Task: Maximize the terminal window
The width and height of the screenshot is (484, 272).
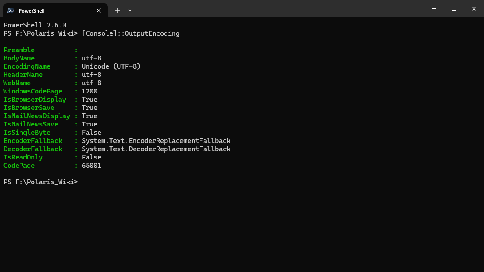Action: (x=454, y=9)
